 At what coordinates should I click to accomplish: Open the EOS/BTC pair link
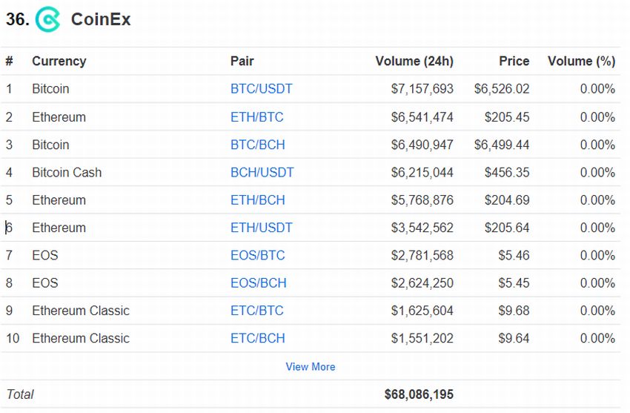point(257,256)
